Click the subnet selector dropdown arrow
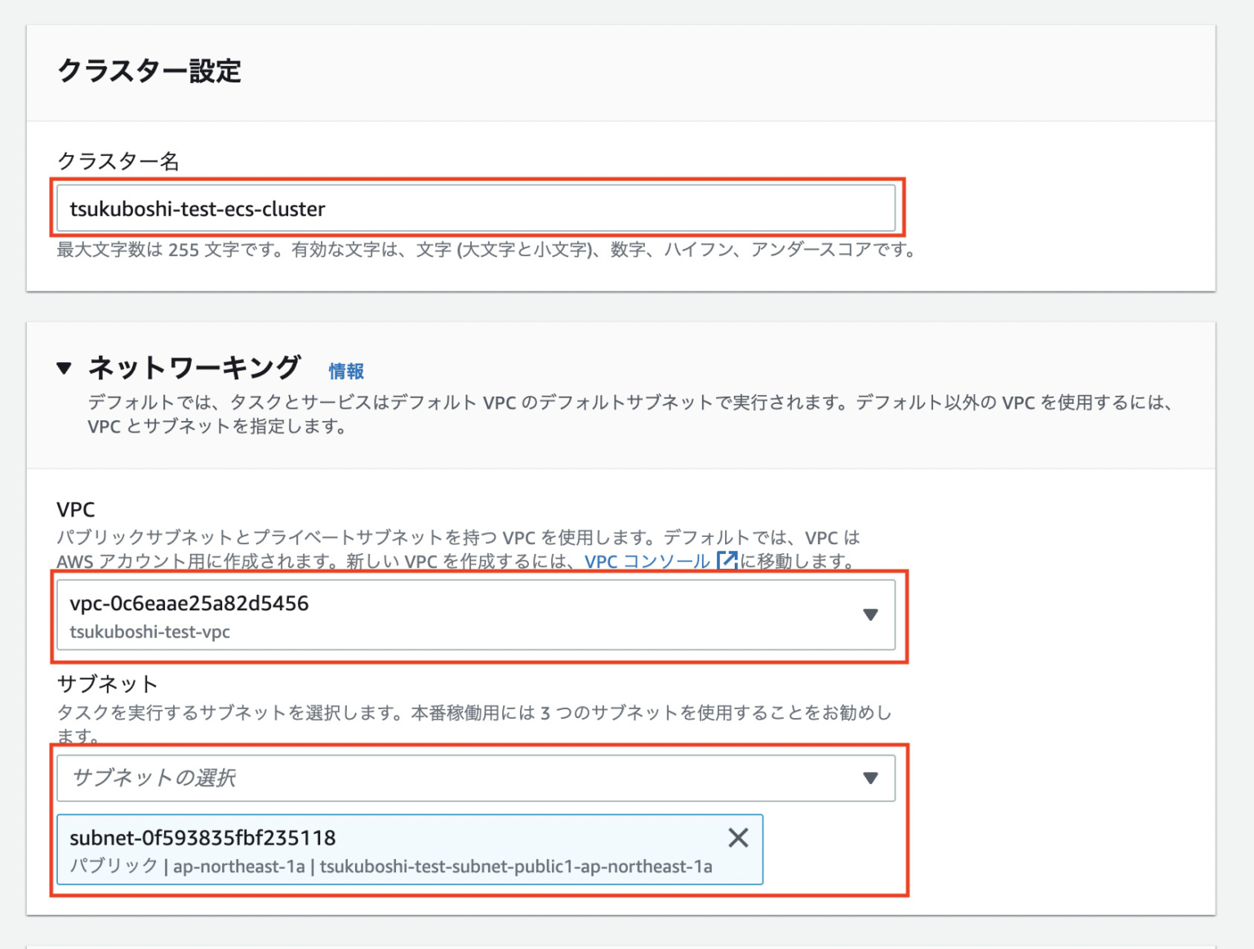This screenshot has height=949, width=1254. 872,778
